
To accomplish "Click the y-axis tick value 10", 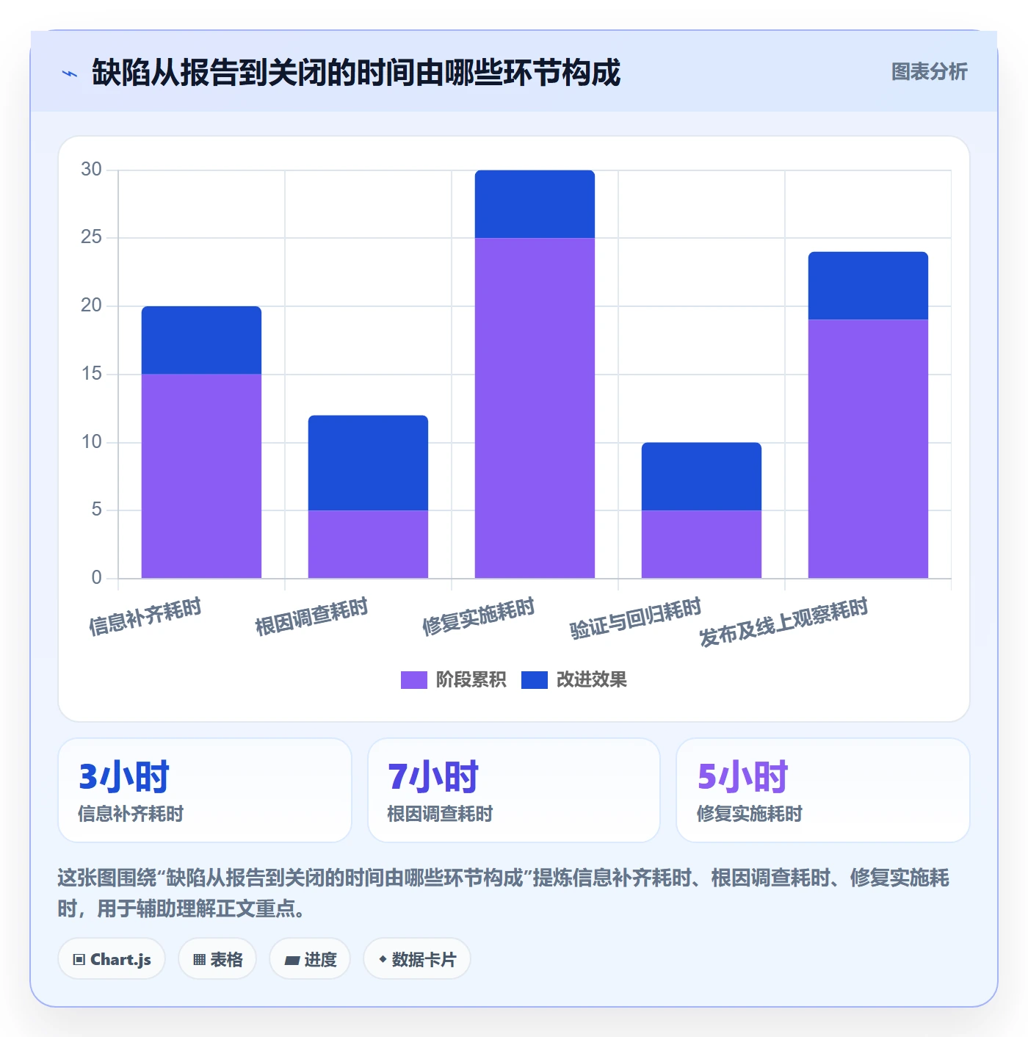I will [x=92, y=442].
